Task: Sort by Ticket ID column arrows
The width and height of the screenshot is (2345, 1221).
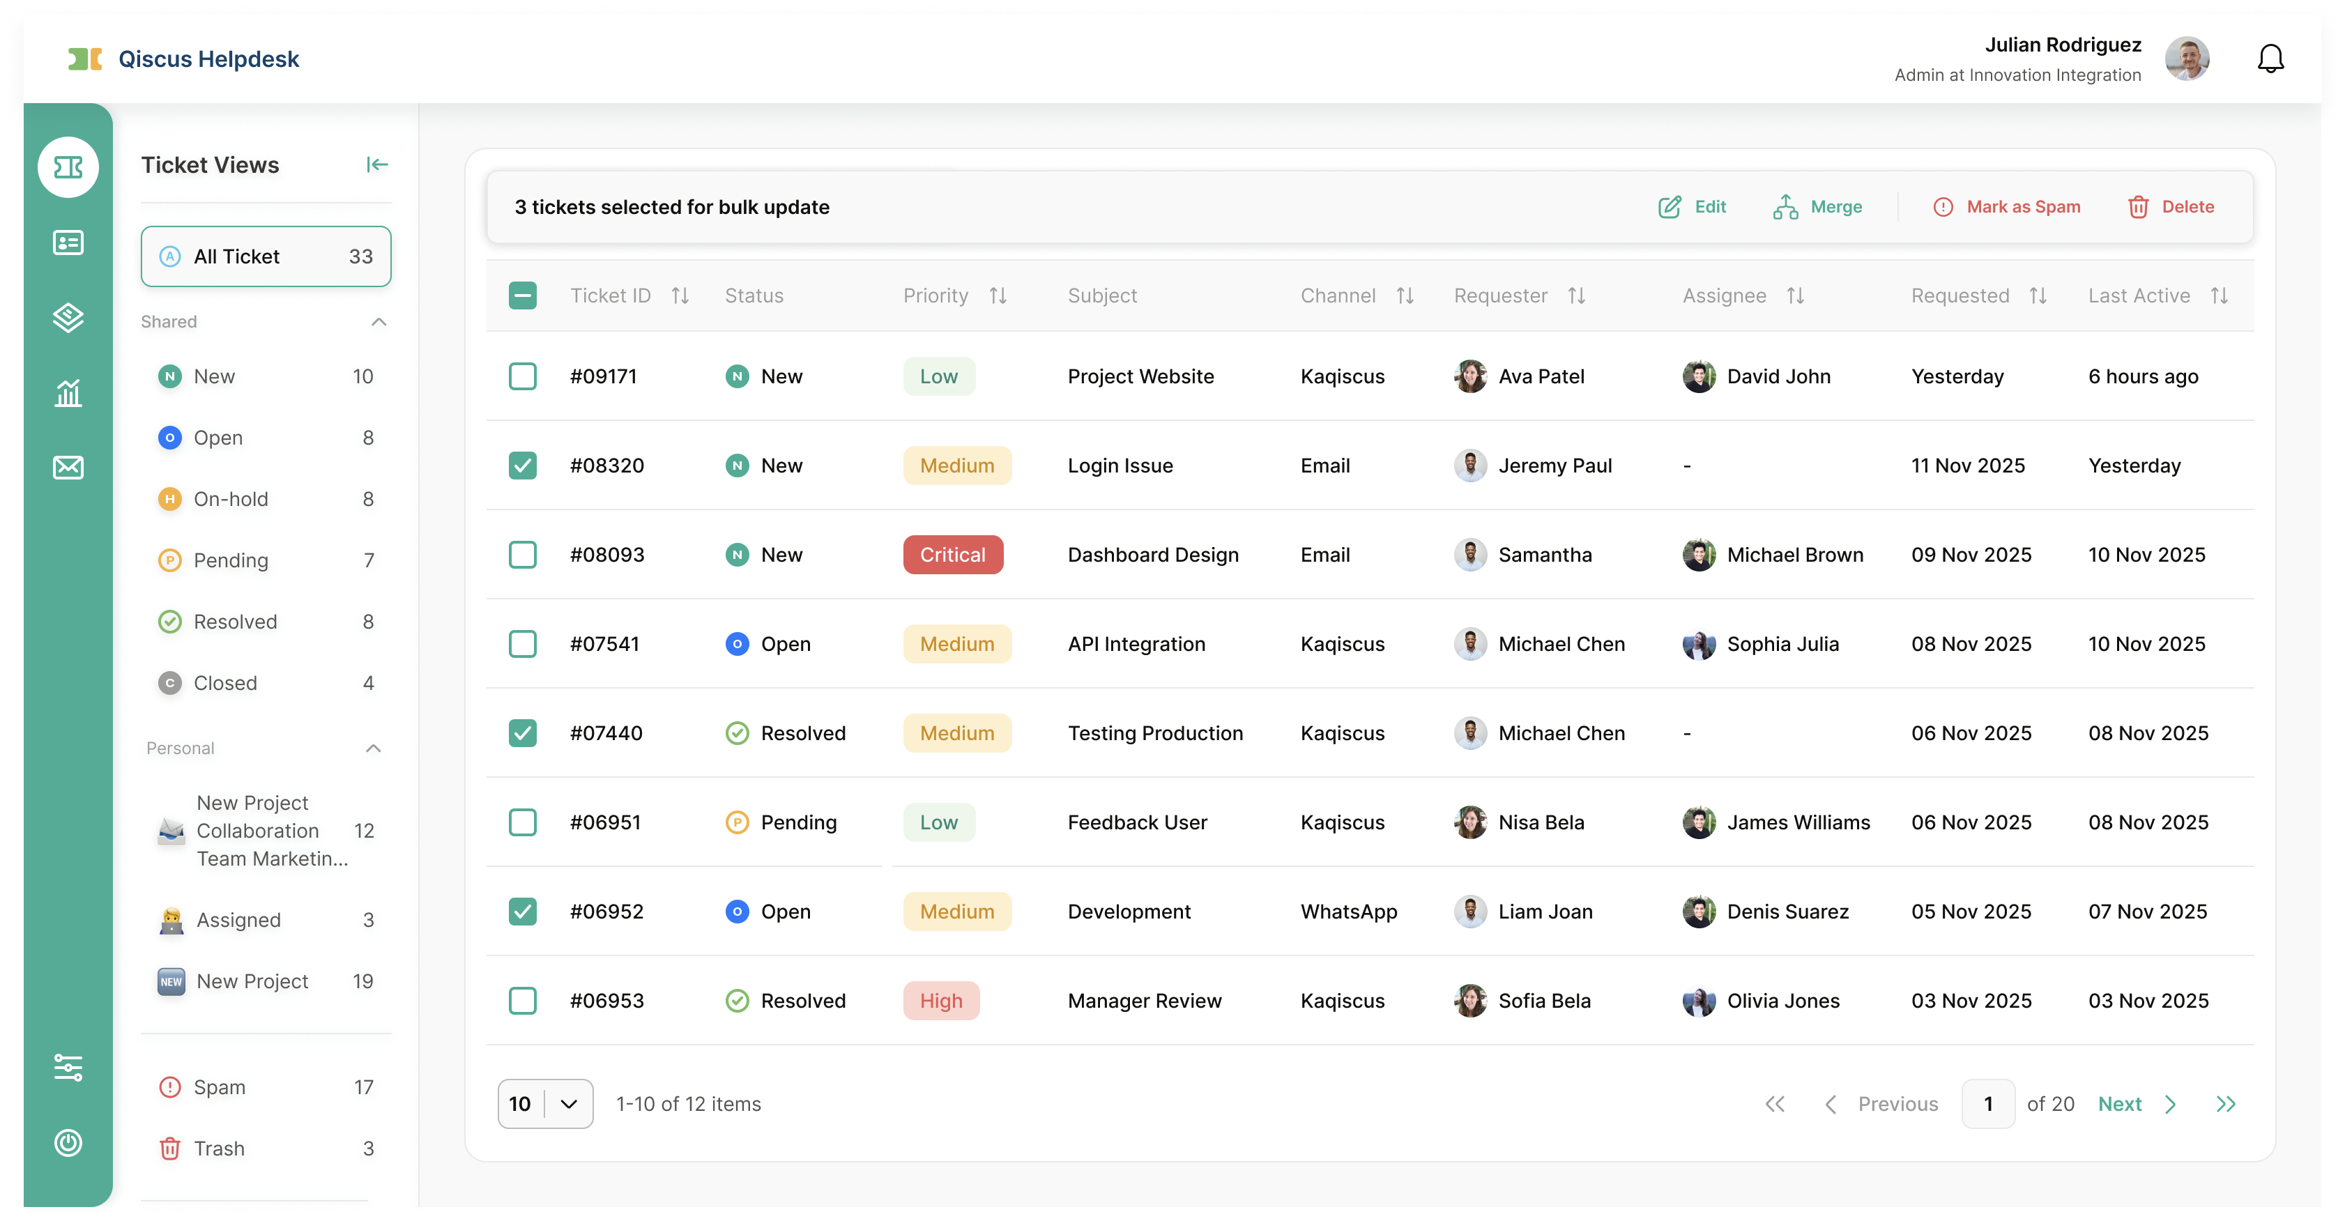Action: point(680,295)
